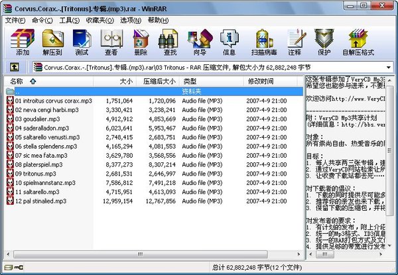Click the drive icon in status bar

[9, 267]
